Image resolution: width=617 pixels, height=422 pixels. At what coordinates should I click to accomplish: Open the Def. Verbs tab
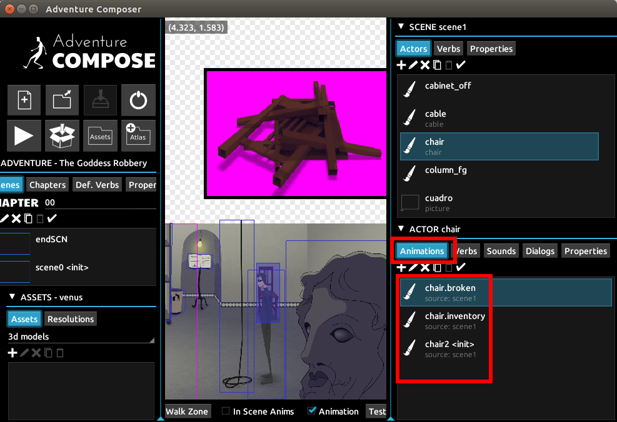tap(97, 185)
